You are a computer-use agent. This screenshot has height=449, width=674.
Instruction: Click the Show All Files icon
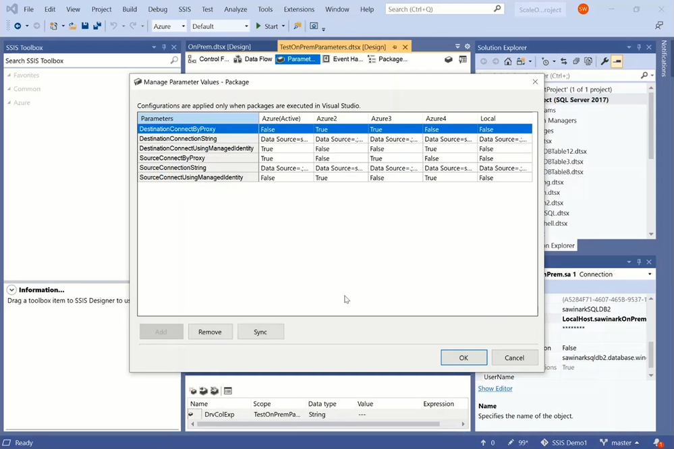588,61
